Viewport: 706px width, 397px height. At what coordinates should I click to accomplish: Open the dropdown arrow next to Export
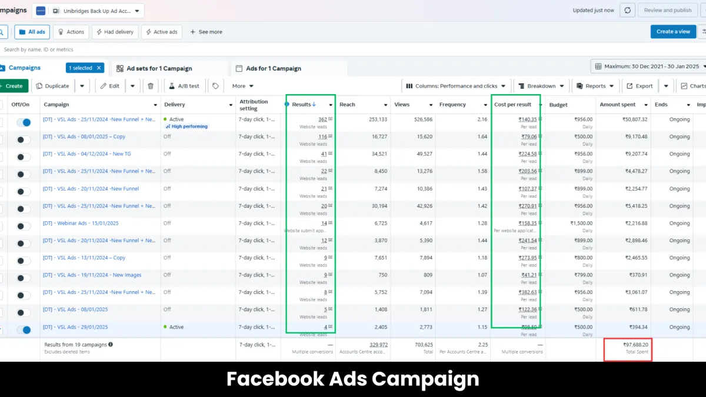pos(665,86)
